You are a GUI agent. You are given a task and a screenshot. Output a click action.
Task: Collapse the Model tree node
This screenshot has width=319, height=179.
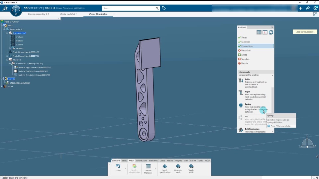point(2,26)
